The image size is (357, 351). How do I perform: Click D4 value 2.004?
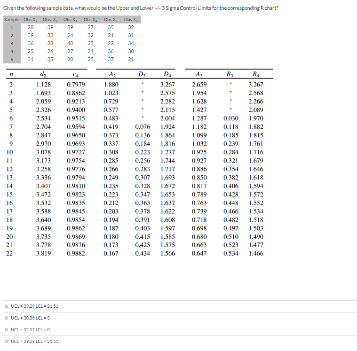(x=167, y=118)
